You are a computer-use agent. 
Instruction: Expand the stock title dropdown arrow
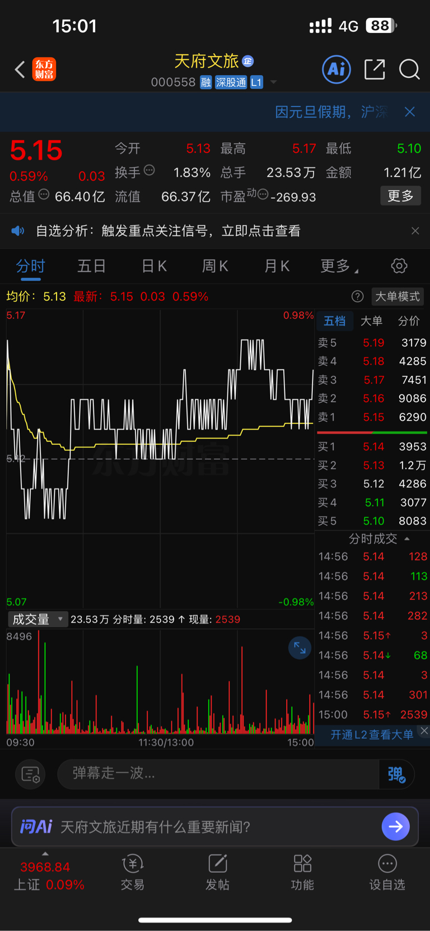coord(273,82)
